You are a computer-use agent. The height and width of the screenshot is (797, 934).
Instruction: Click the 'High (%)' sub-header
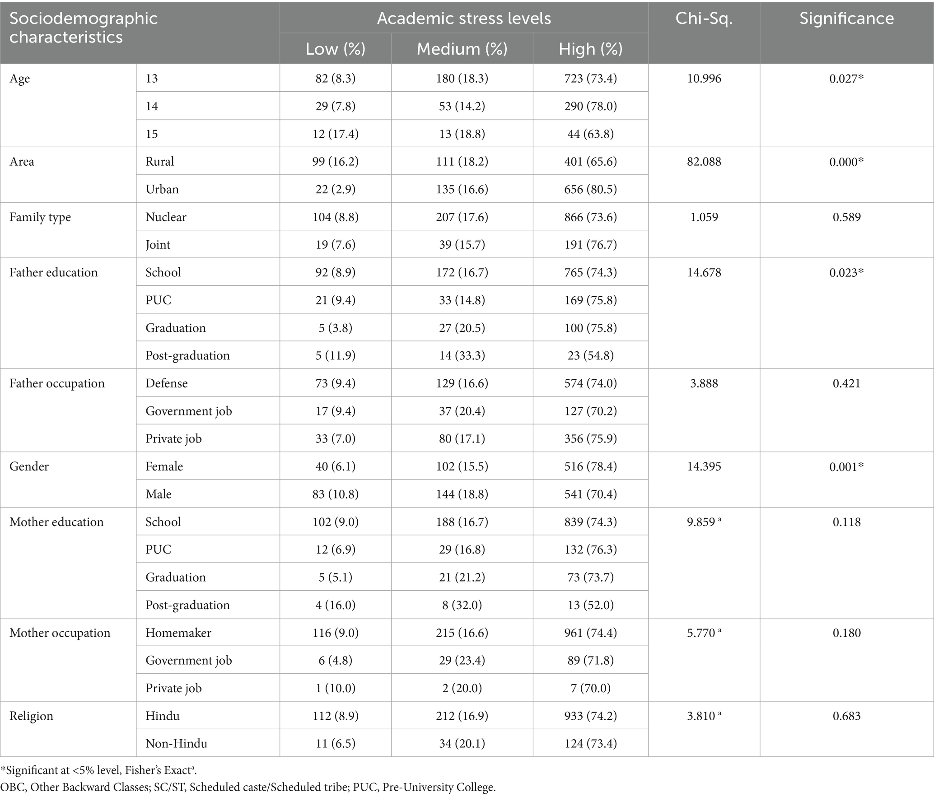(590, 49)
